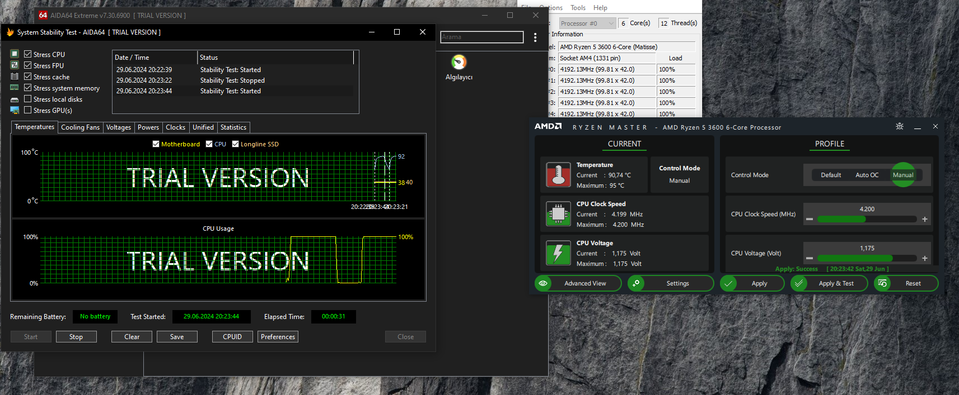Toggle the Motherboard temperature graph checkbox

pyautogui.click(x=156, y=144)
